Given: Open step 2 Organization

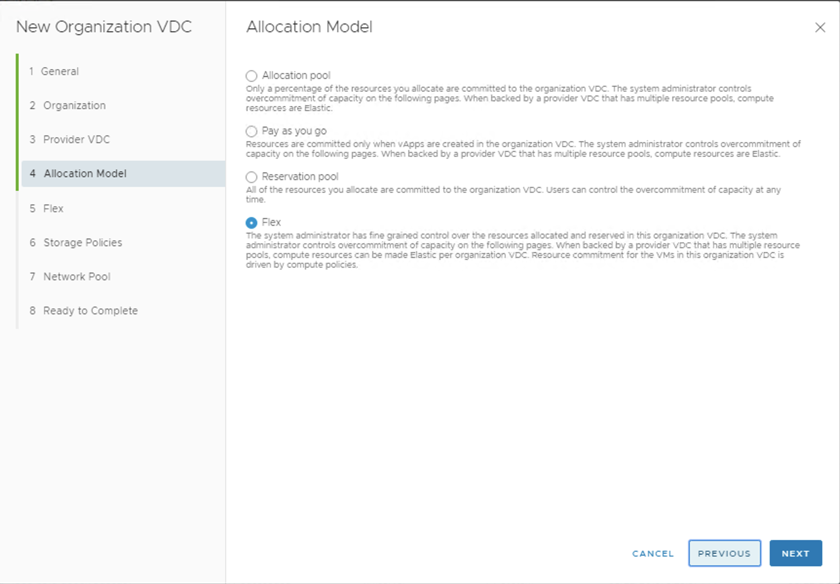Looking at the screenshot, I should [74, 106].
